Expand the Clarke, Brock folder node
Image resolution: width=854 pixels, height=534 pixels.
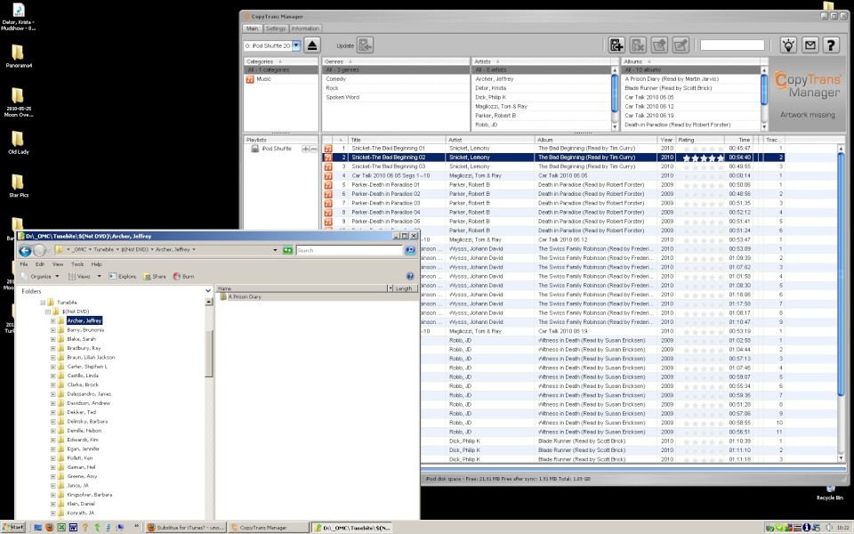pos(52,384)
